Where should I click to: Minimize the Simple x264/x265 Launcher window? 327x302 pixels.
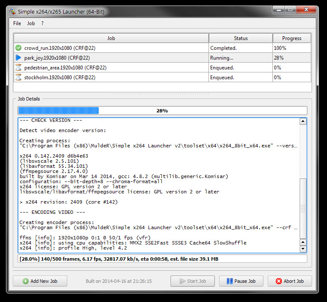click(x=279, y=10)
